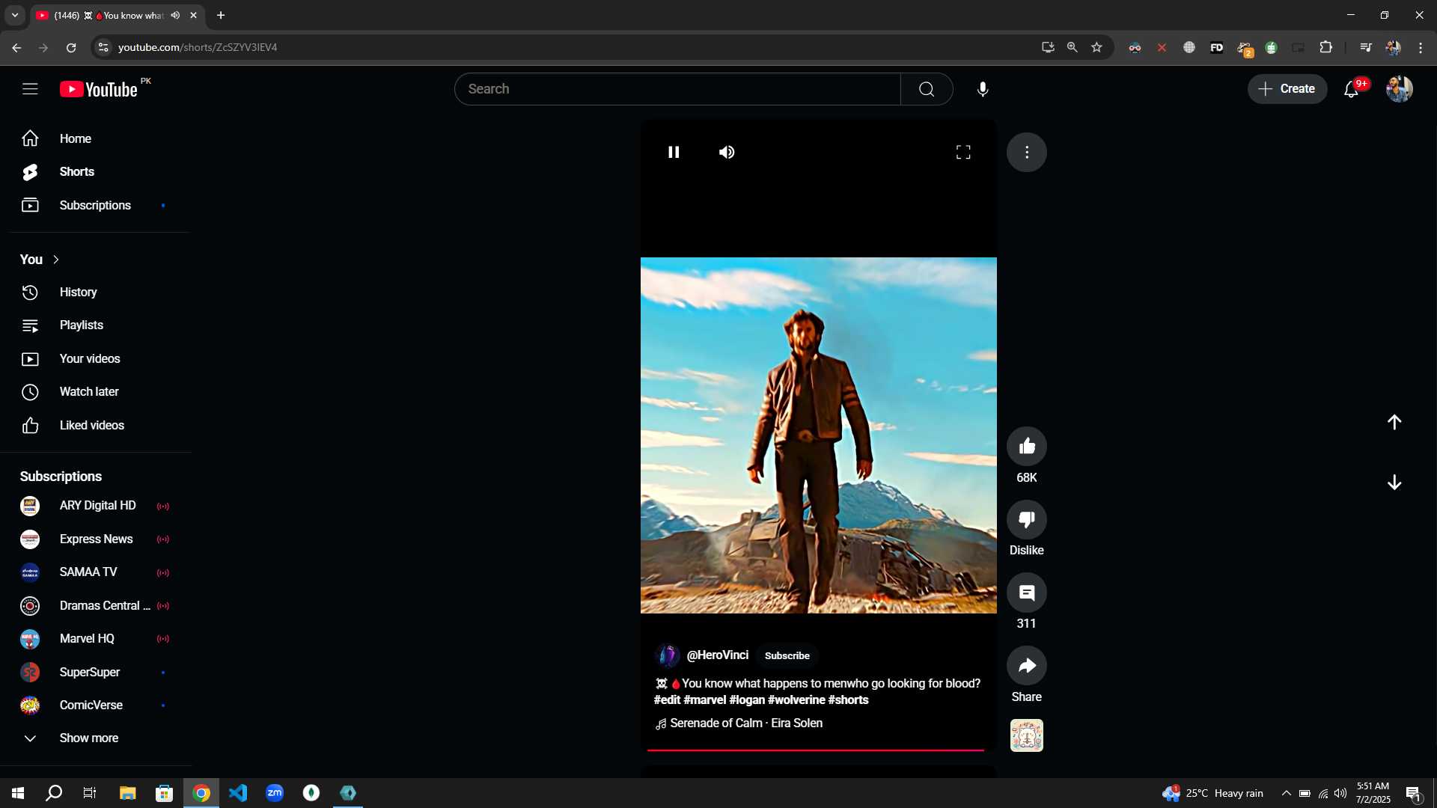
Task: Open Visual Studio Code from taskbar
Action: (x=238, y=793)
